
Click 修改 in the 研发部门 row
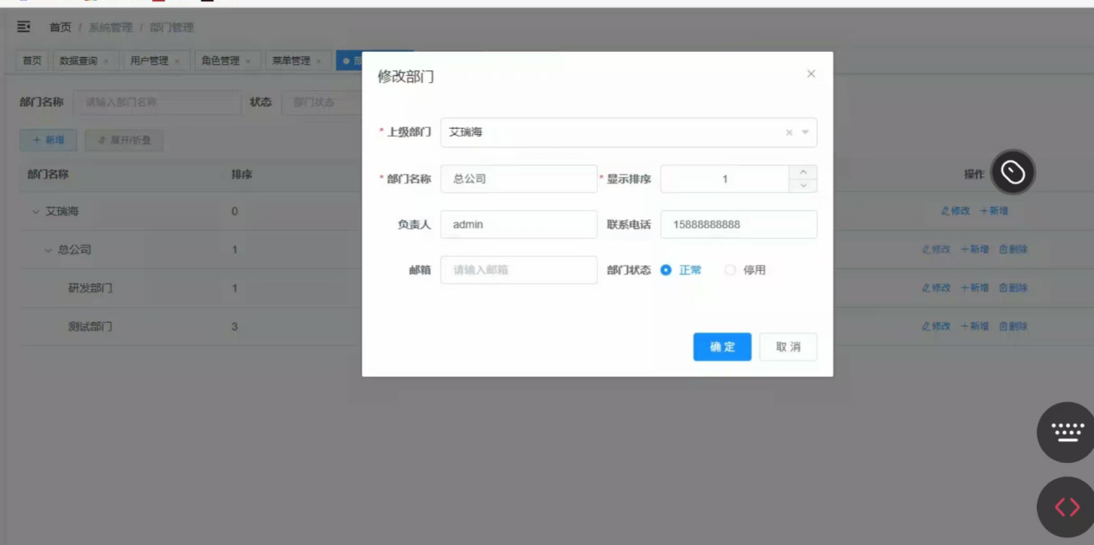[937, 288]
